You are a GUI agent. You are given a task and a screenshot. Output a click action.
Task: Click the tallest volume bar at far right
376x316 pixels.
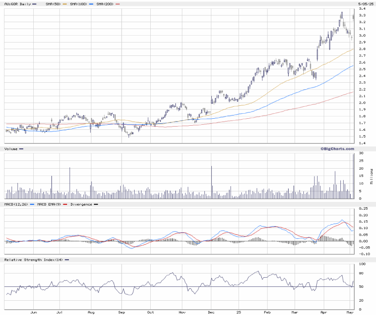(x=354, y=176)
